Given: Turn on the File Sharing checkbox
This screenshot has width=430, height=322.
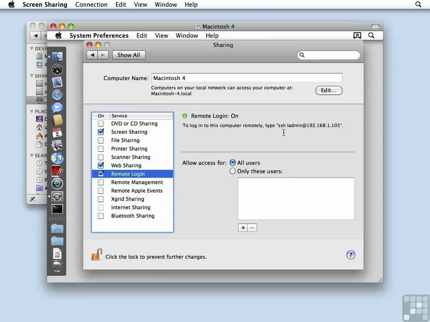Looking at the screenshot, I should coord(101,140).
